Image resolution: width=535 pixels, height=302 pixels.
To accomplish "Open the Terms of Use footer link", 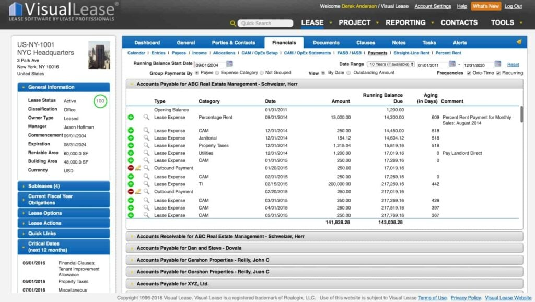I will point(432,298).
